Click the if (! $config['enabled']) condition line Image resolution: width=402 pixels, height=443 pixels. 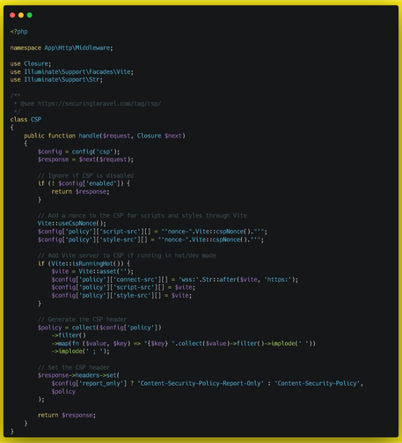84,183
